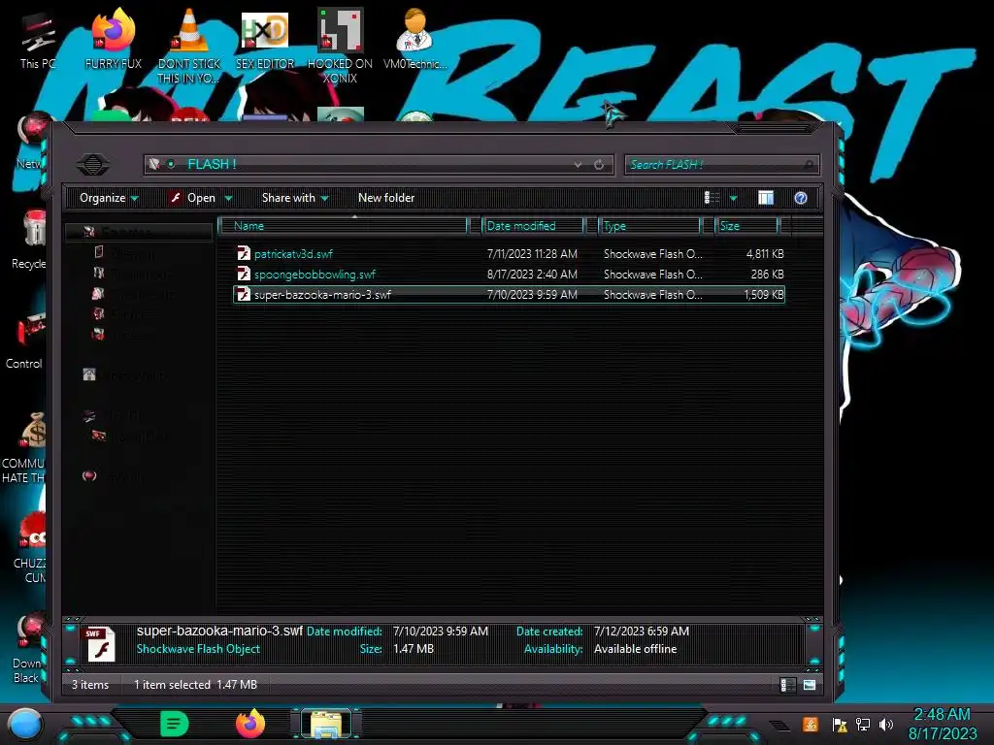
Task: Click the taskbar clock showing 2:48 AM
Action: point(942,724)
